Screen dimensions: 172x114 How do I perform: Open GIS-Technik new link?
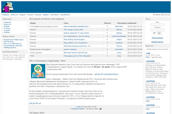(9, 42)
